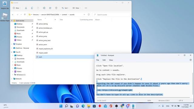The height and width of the screenshot is (109, 194).
Task: Select Downloads under Quick access
Action: 21,30
